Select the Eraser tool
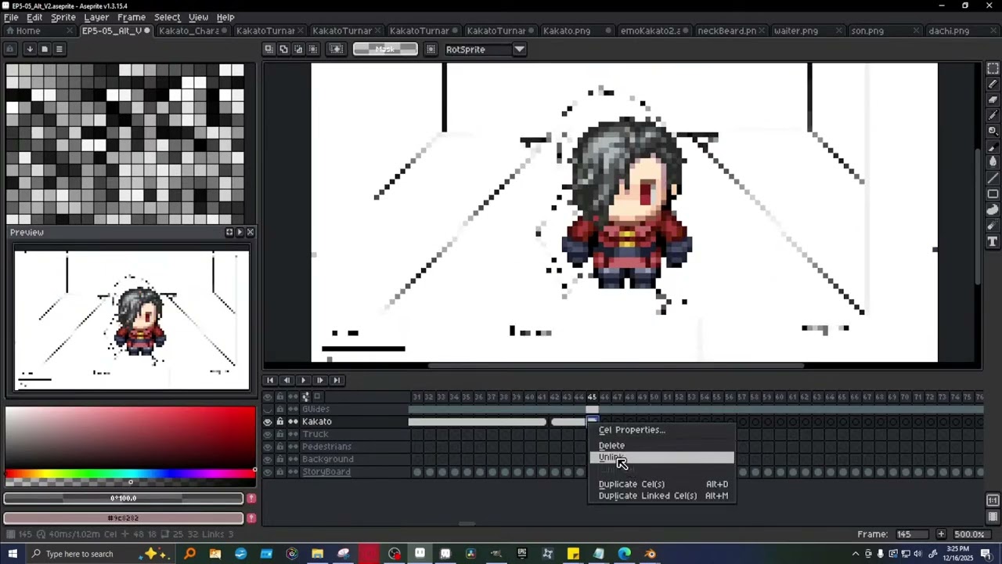The width and height of the screenshot is (1002, 564). click(x=993, y=100)
